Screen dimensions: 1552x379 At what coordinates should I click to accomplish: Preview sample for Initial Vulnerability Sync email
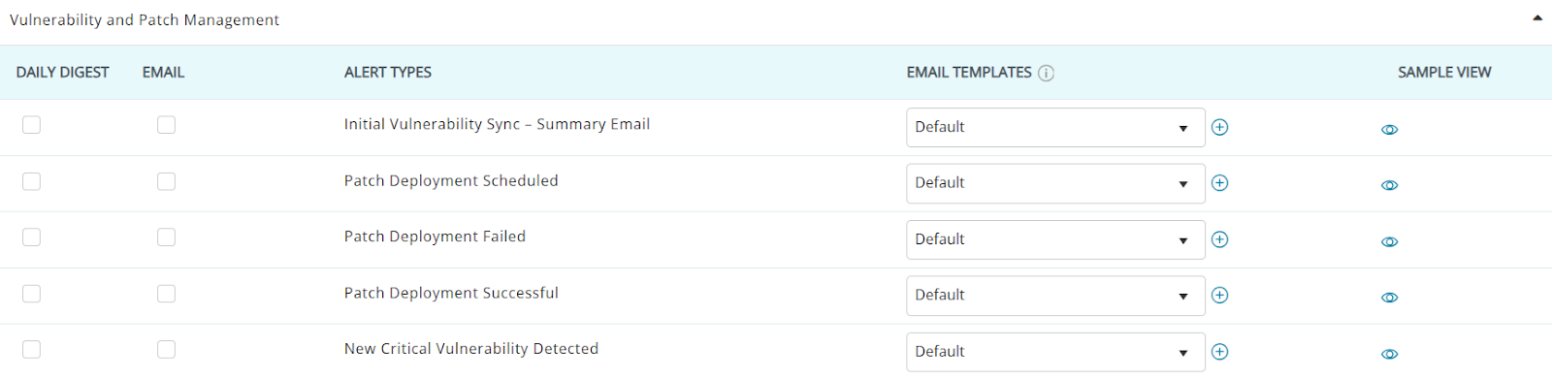click(1389, 129)
